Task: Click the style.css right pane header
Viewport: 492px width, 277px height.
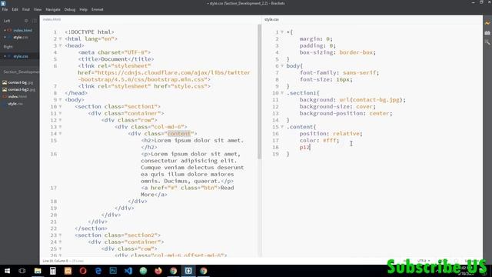Action: click(x=271, y=19)
